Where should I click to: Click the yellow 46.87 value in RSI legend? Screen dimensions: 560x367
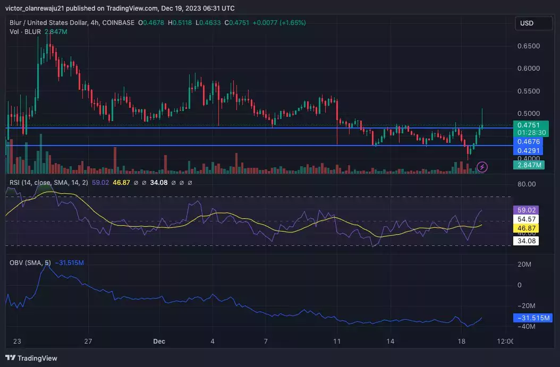pyautogui.click(x=122, y=182)
